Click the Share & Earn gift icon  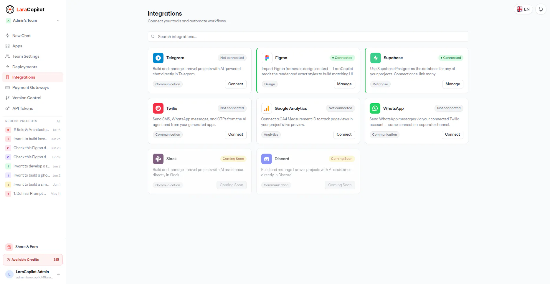point(9,247)
